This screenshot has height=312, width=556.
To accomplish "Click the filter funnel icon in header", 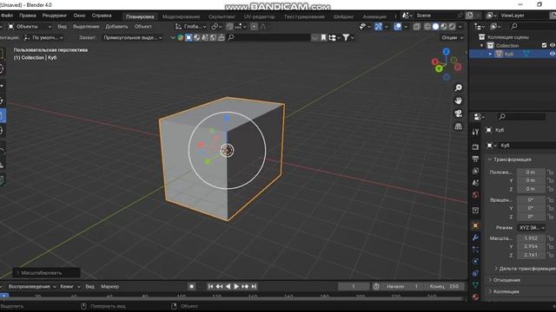I will tap(346, 37).
